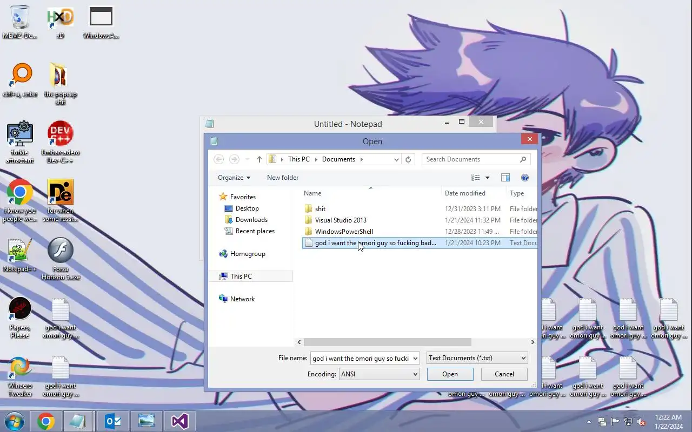Launch Papers, Please desktop shortcut
This screenshot has width=692, height=432.
click(x=20, y=318)
